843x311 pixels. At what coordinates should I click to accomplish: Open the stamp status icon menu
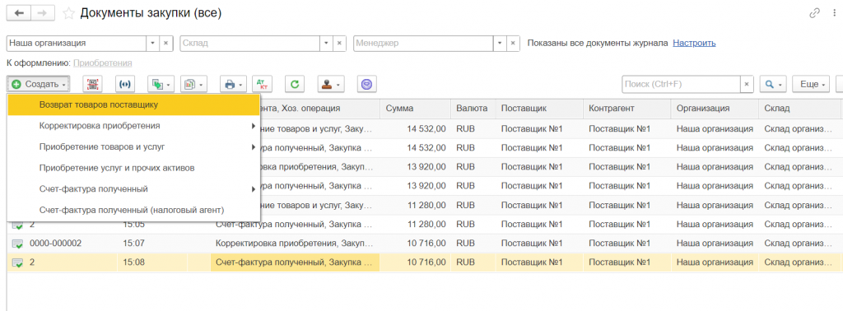pyautogui.click(x=331, y=84)
